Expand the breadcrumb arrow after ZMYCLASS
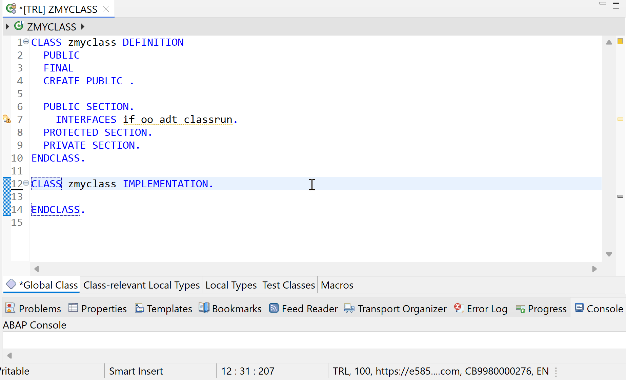626x380 pixels. [83, 26]
